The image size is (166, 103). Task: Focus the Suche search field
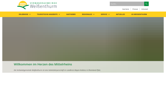coord(127,4)
